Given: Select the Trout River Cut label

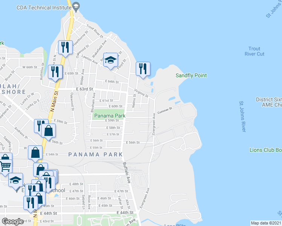Looking at the screenshot, I should (254, 51).
